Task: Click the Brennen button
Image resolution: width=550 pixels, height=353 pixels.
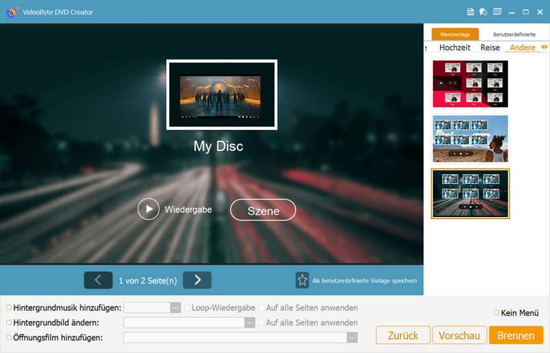Action: click(516, 335)
